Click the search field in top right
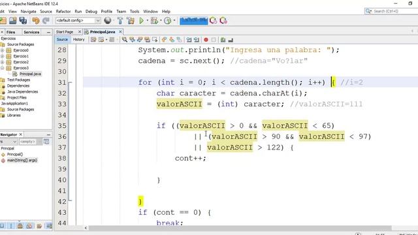418x235 pixels. 391,11
